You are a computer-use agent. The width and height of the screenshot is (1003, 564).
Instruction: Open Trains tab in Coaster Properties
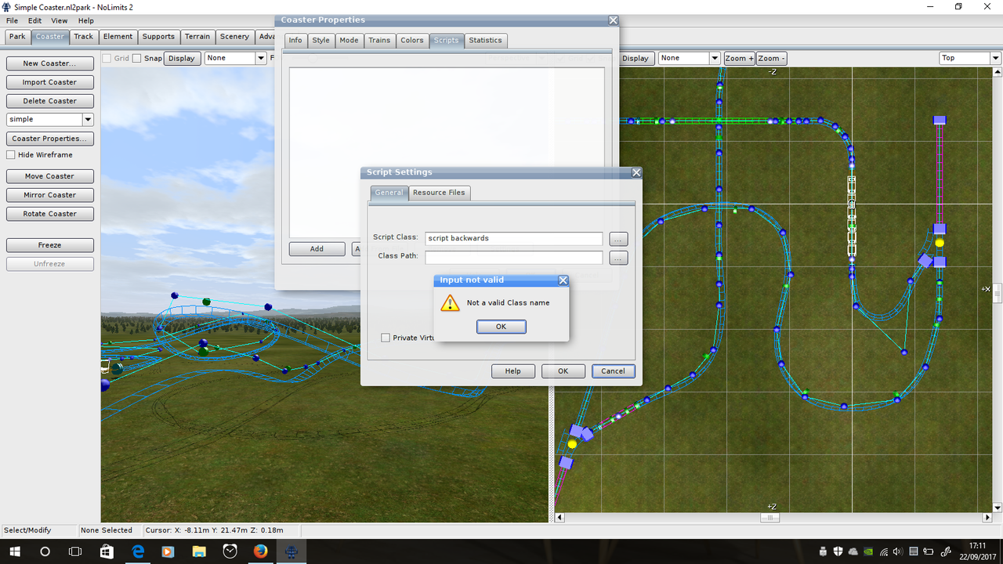379,40
